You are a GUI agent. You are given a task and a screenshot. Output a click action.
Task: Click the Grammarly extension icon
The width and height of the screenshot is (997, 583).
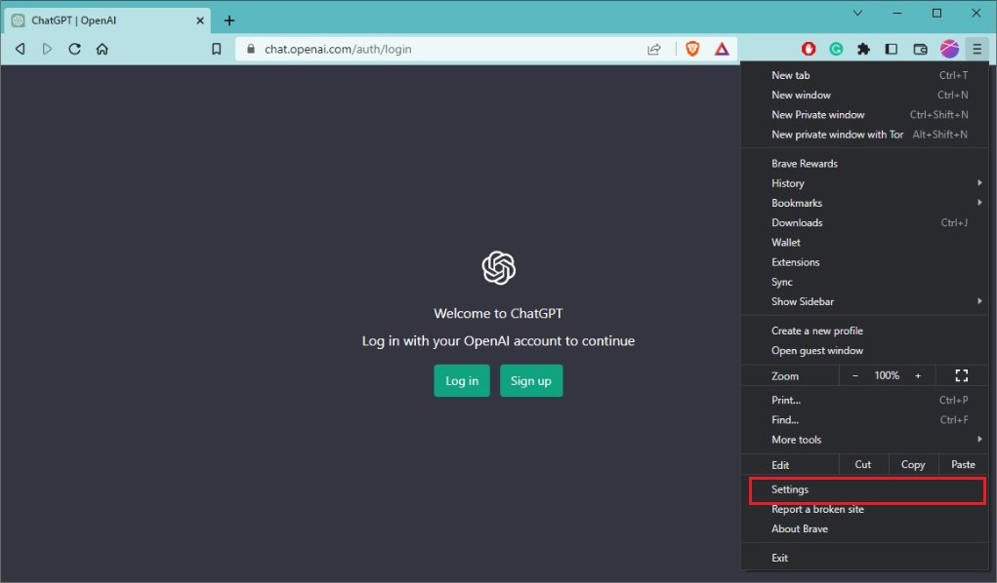tap(836, 49)
